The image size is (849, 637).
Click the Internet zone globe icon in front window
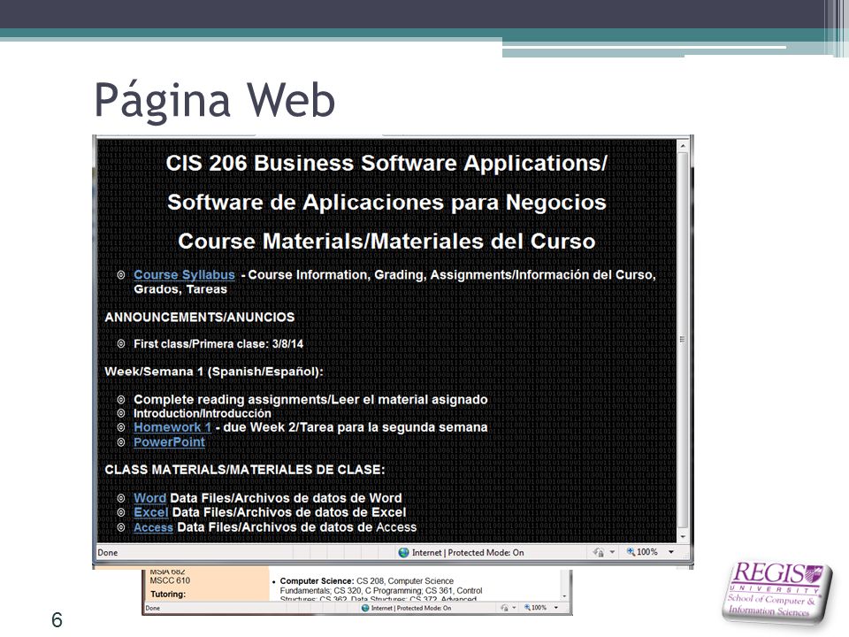403,552
